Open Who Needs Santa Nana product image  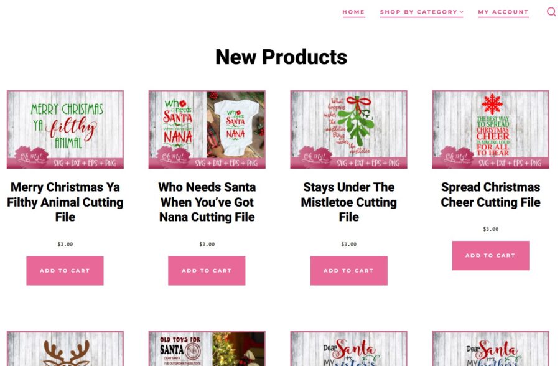[207, 129]
